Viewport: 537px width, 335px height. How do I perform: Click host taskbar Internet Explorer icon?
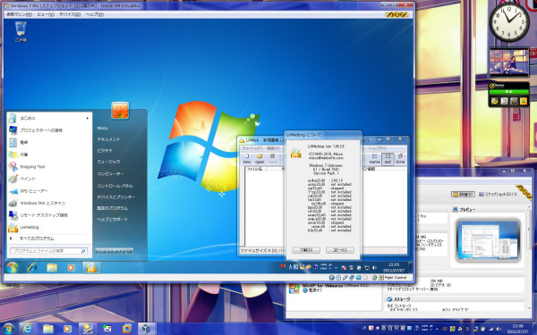pos(28,329)
